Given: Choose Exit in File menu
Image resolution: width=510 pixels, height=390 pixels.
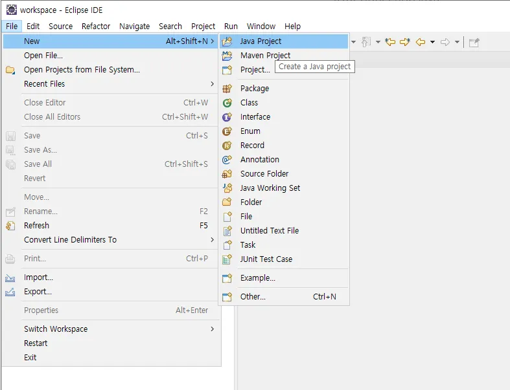Looking at the screenshot, I should (111, 358).
